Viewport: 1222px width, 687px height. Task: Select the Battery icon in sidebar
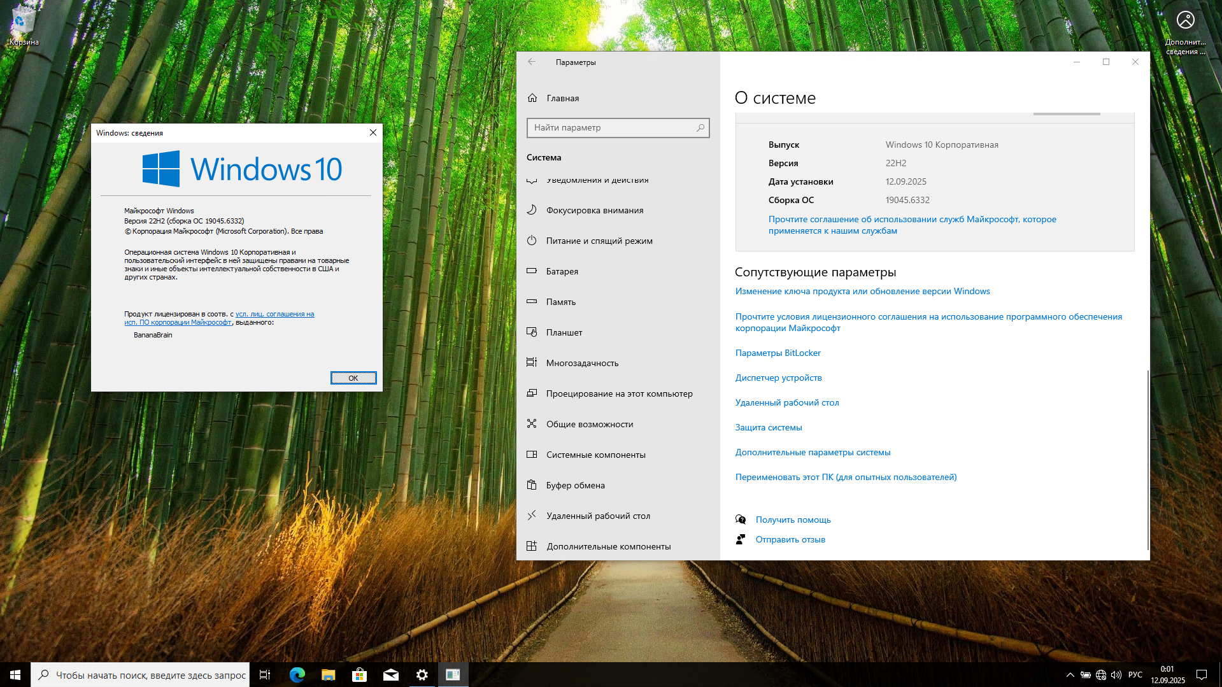coord(532,271)
